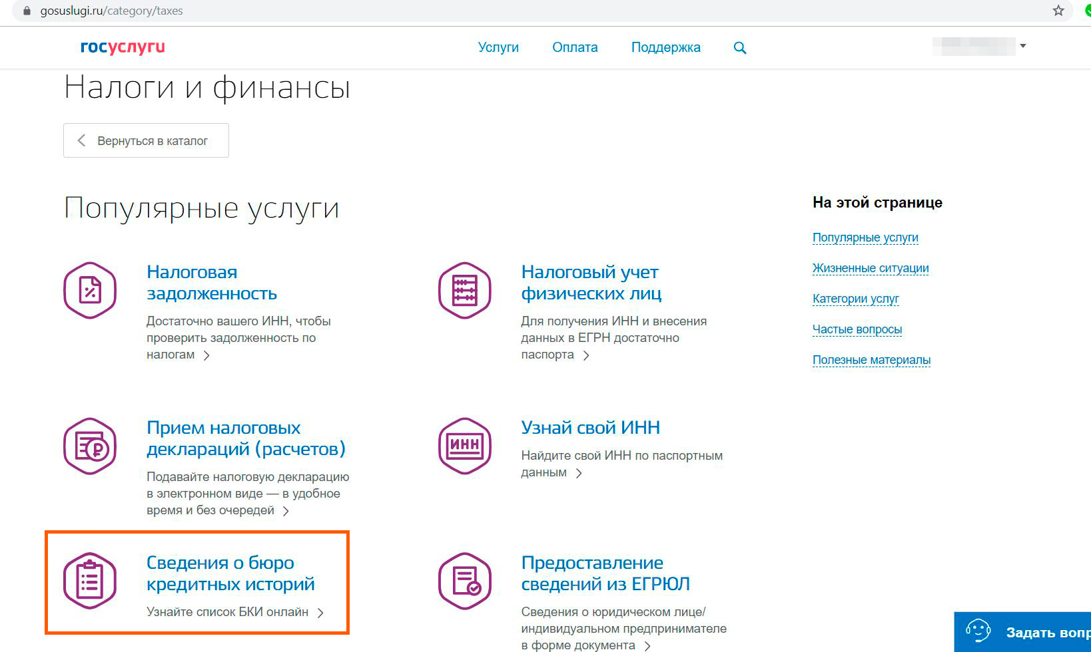Click chevron after Узнайте список БКИ онлайн

(x=320, y=613)
